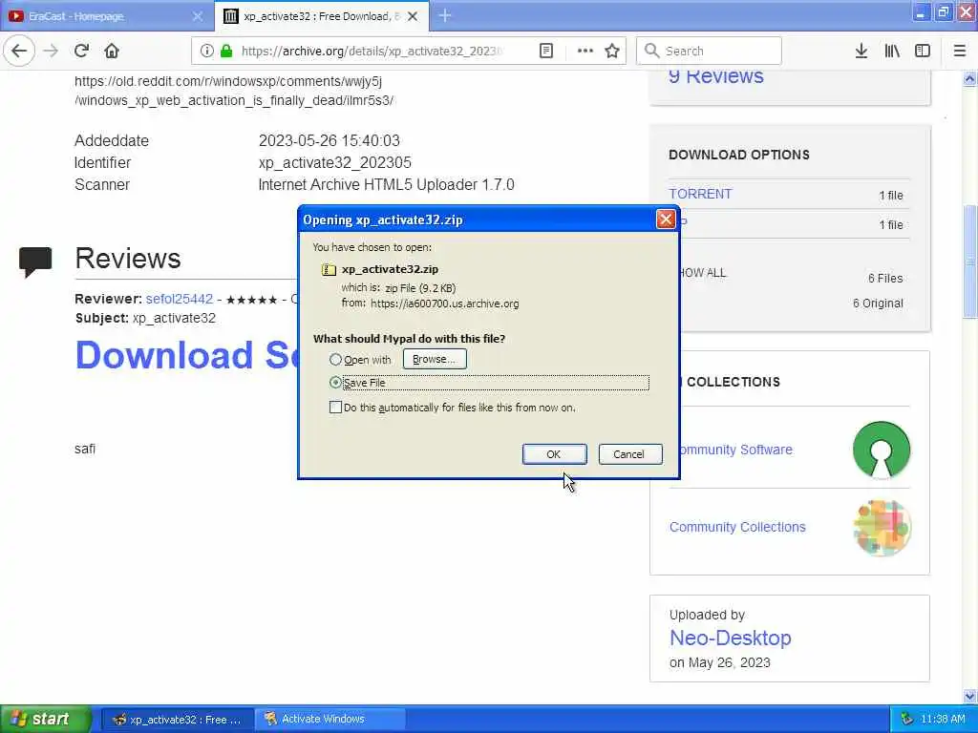Click the green padlock security icon
Image resolution: width=978 pixels, height=733 pixels.
pos(226,51)
